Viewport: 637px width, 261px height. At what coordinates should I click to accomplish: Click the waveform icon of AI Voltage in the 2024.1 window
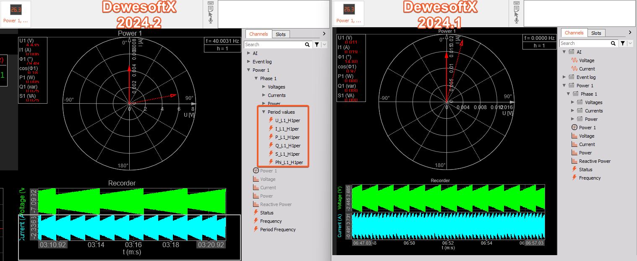click(x=574, y=60)
